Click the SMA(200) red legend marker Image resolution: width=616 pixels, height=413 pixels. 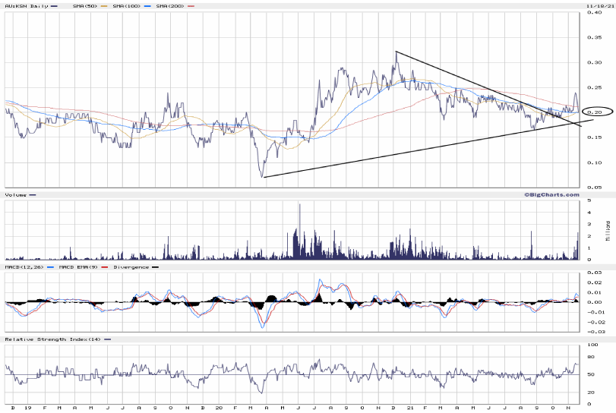click(191, 6)
